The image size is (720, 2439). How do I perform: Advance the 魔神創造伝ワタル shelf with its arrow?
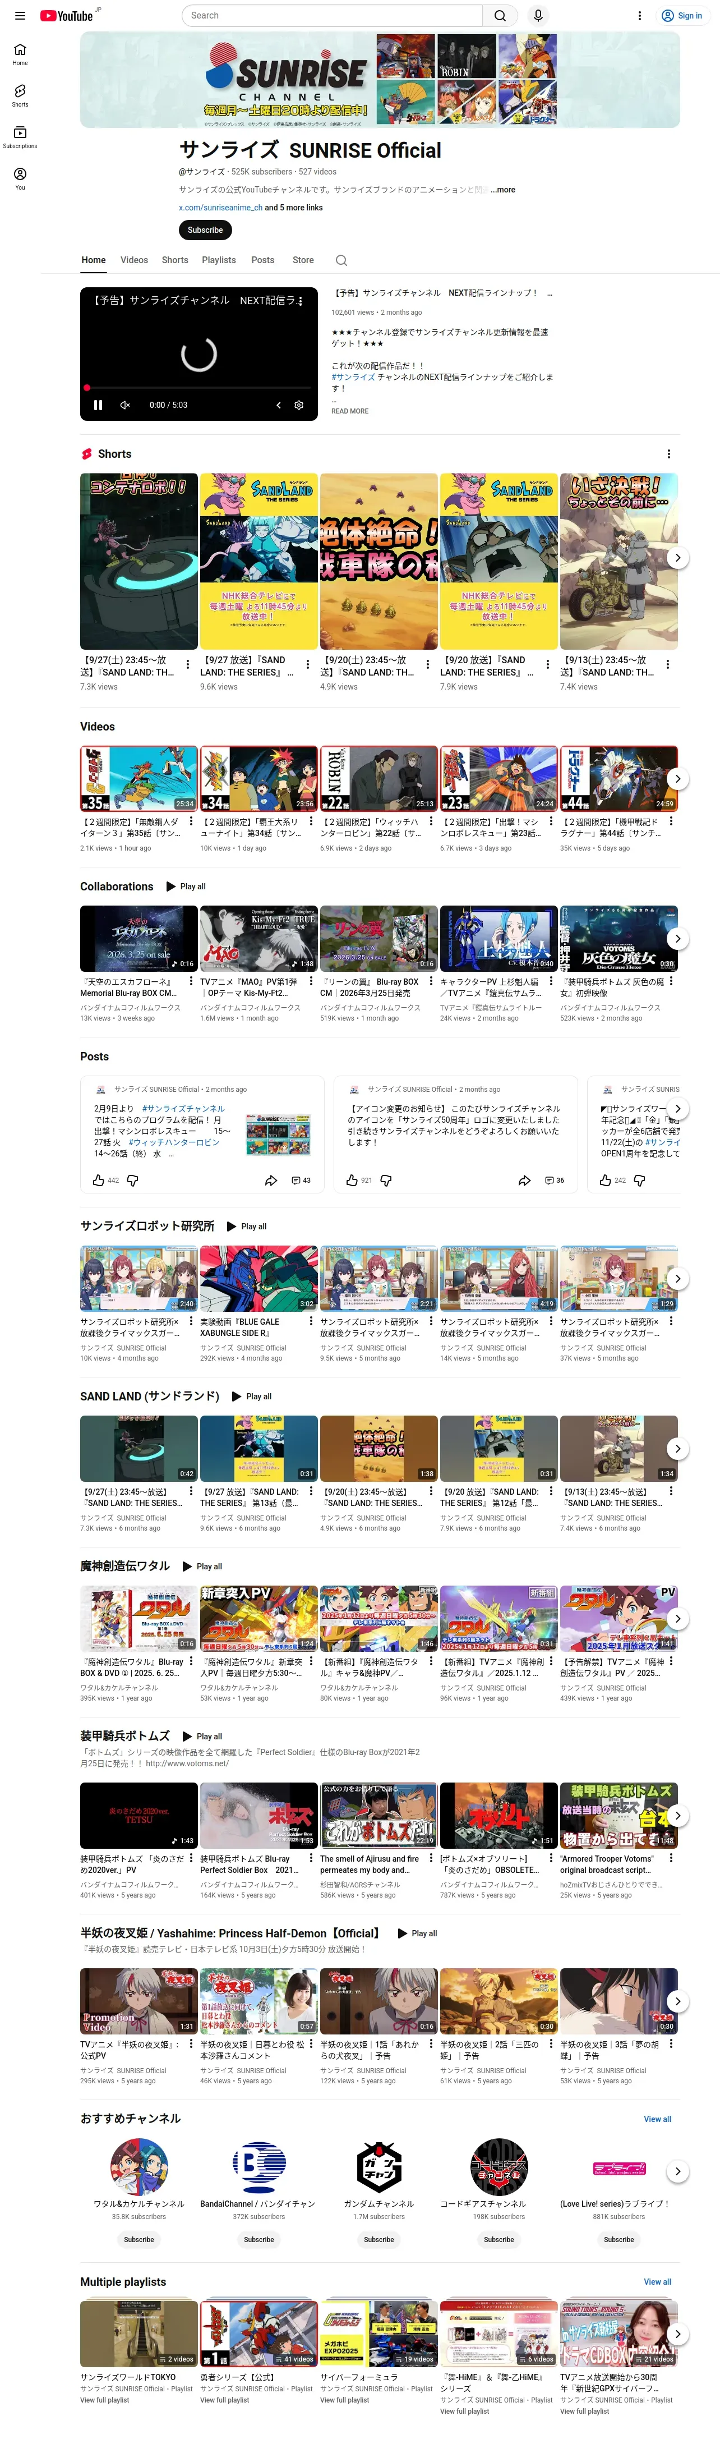677,1618
